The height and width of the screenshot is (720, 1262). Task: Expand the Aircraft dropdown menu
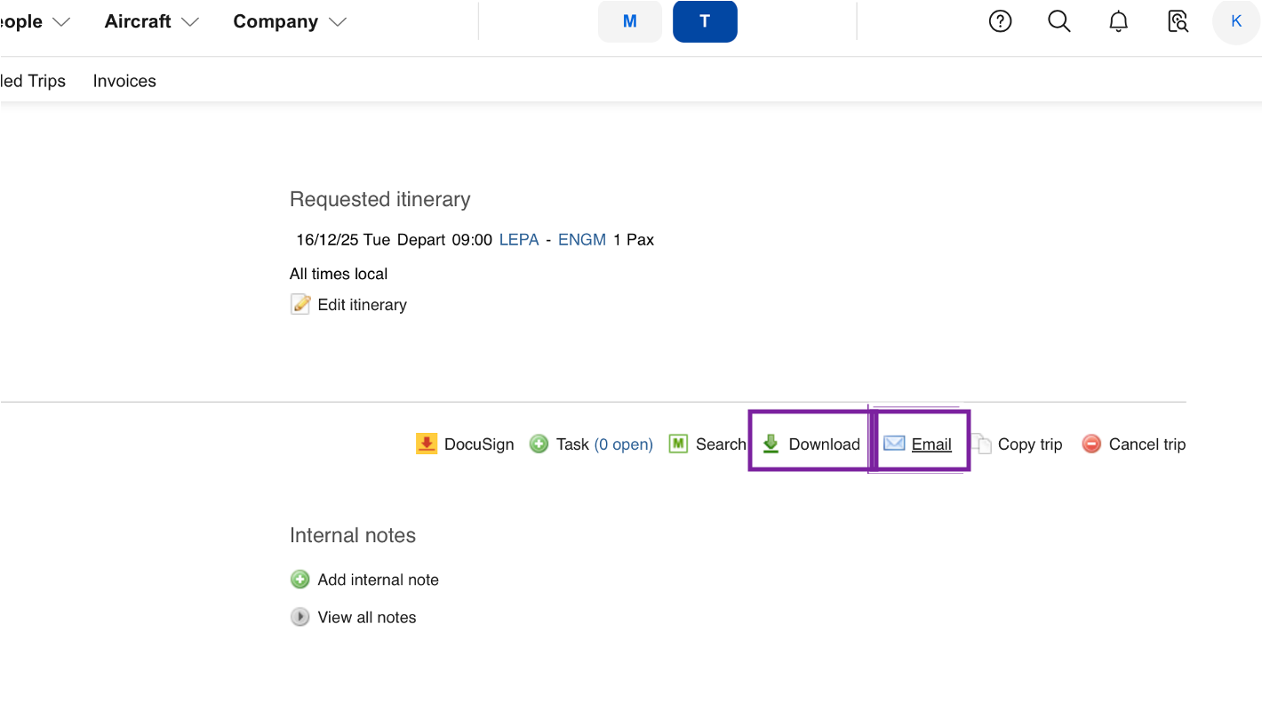point(151,21)
